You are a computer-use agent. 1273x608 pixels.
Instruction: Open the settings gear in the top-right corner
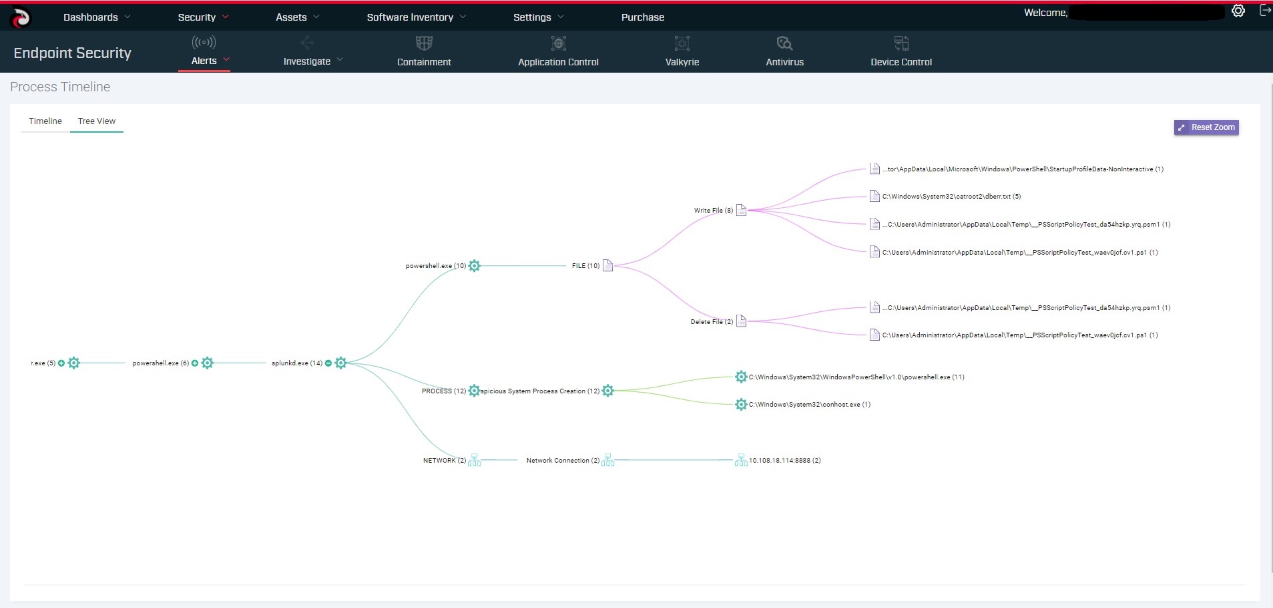[1238, 11]
